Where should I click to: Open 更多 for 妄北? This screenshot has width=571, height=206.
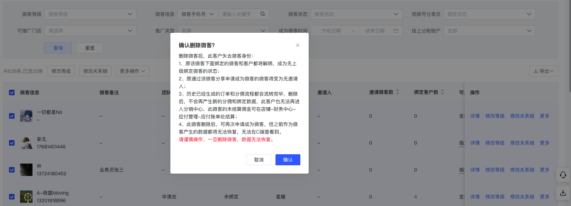point(545,143)
